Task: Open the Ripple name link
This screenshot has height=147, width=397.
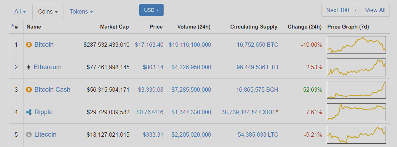Action: coord(43,112)
